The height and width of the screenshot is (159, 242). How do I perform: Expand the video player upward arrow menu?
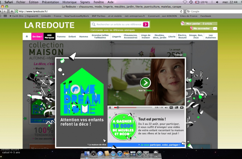[x=182, y=108]
